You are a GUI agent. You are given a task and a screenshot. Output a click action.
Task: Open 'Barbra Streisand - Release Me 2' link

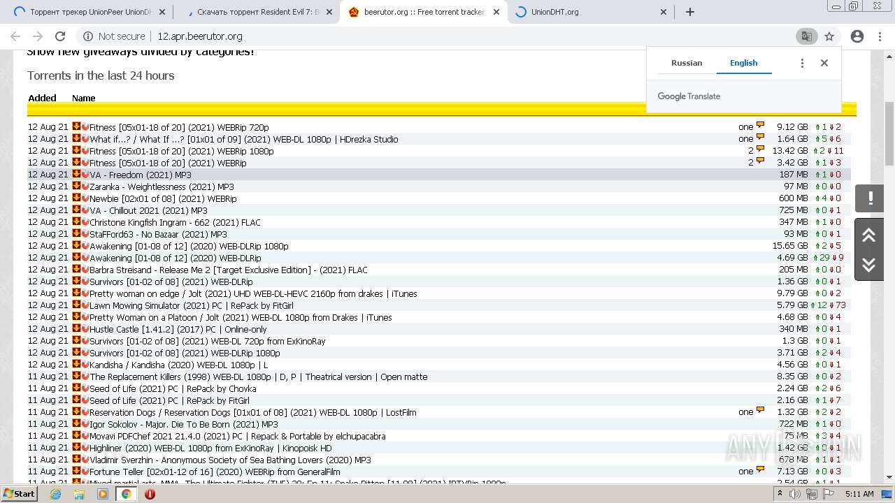point(228,270)
